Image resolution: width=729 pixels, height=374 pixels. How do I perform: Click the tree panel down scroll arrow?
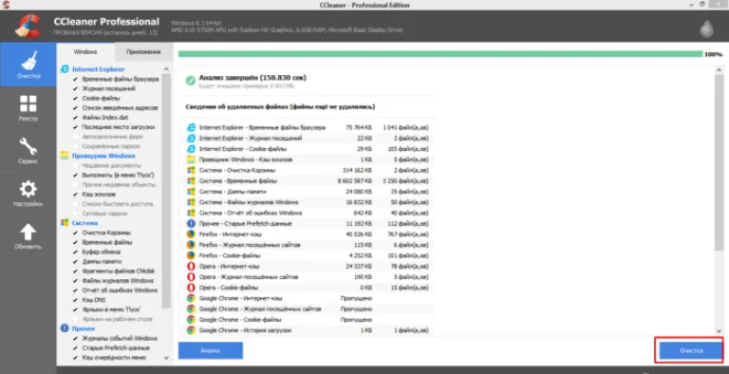click(x=166, y=358)
